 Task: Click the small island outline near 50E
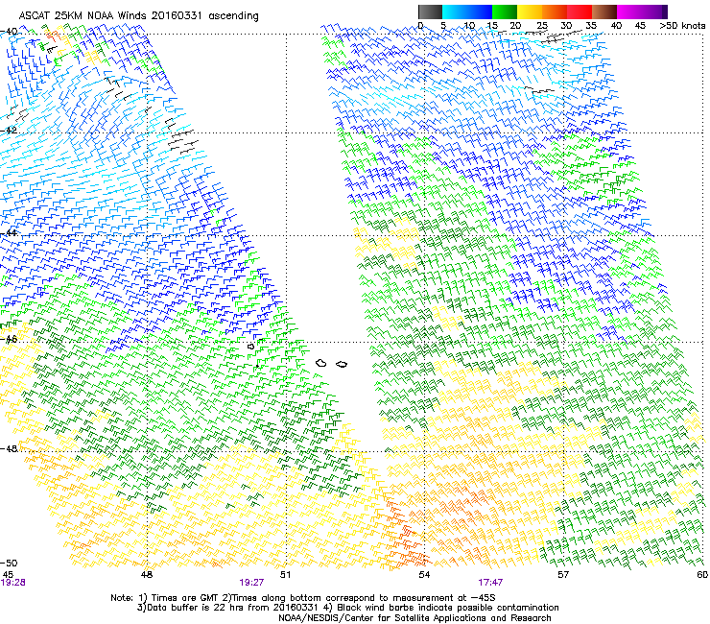[251, 347]
